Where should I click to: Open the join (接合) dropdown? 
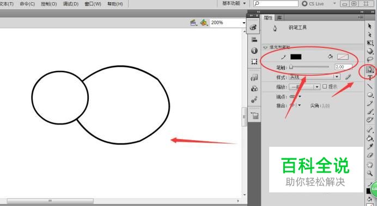299,105
